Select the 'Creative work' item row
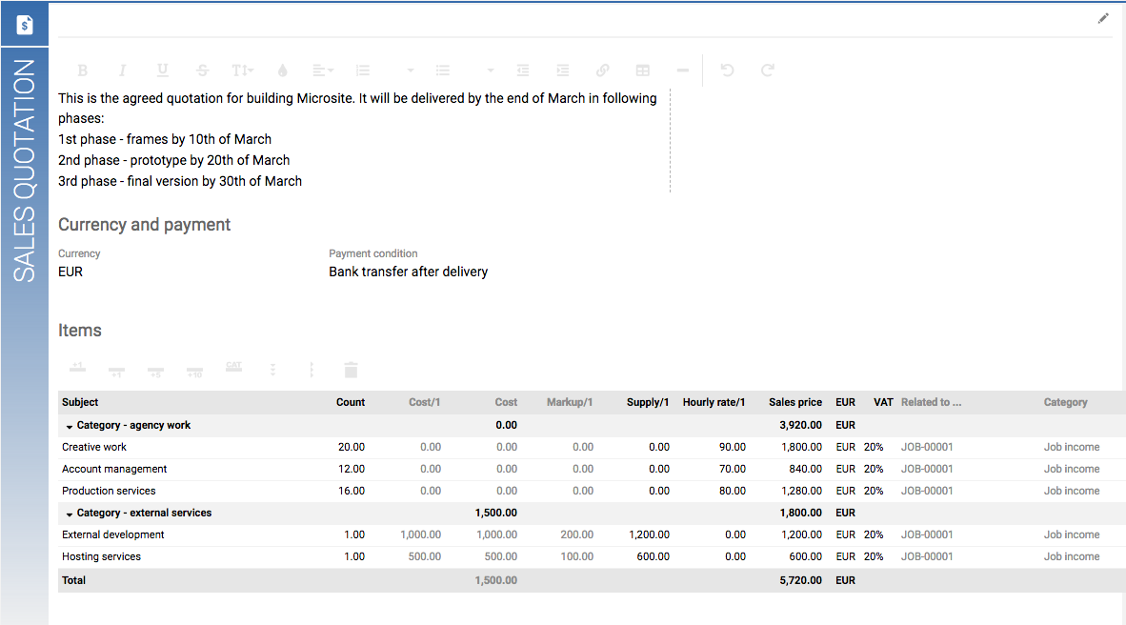This screenshot has height=625, width=1126. click(x=592, y=447)
